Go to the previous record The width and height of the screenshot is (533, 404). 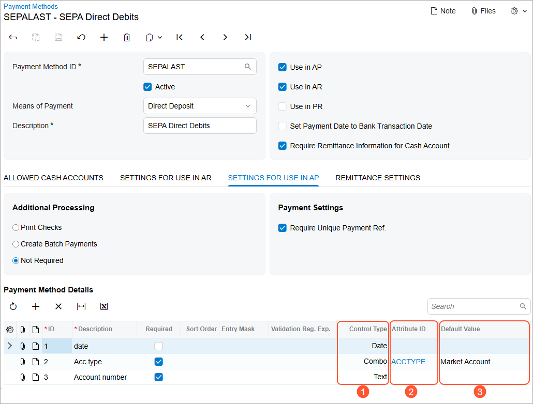click(x=202, y=37)
